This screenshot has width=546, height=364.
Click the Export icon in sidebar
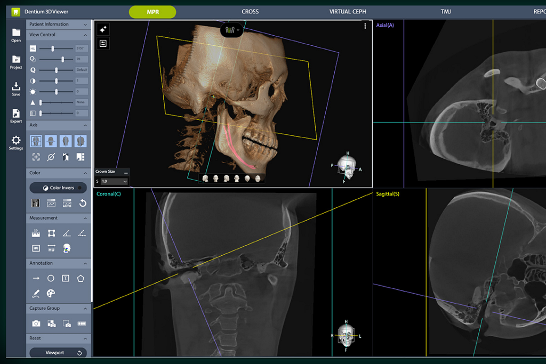tap(16, 115)
